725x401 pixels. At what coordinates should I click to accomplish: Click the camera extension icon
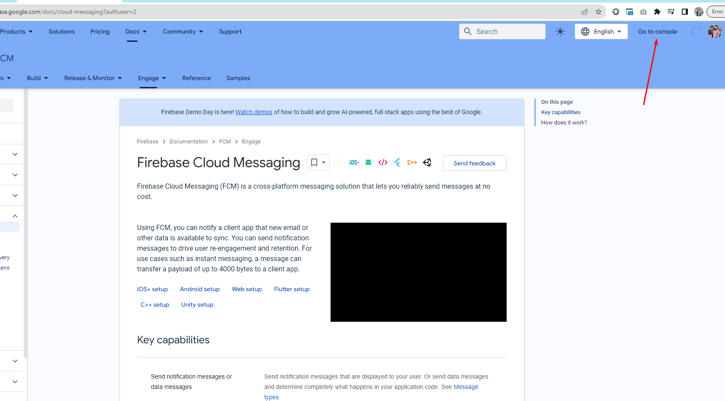643,12
